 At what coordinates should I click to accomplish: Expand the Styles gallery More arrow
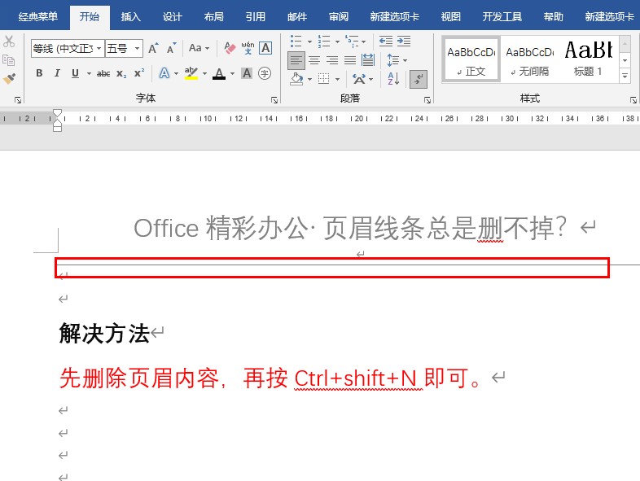click(x=625, y=76)
